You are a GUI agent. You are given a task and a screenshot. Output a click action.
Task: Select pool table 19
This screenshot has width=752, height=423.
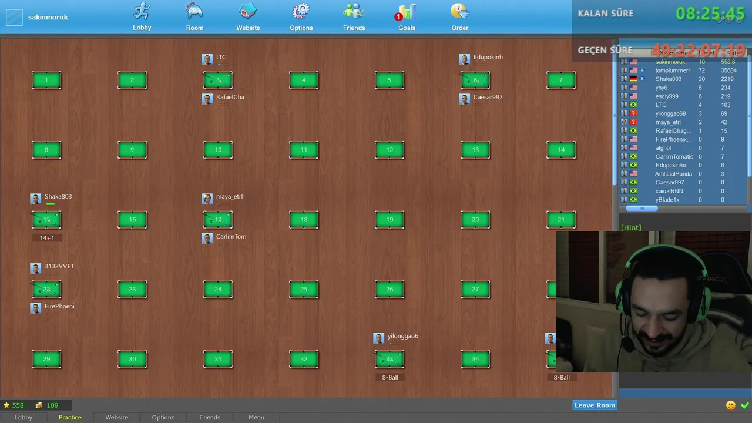[x=390, y=220]
